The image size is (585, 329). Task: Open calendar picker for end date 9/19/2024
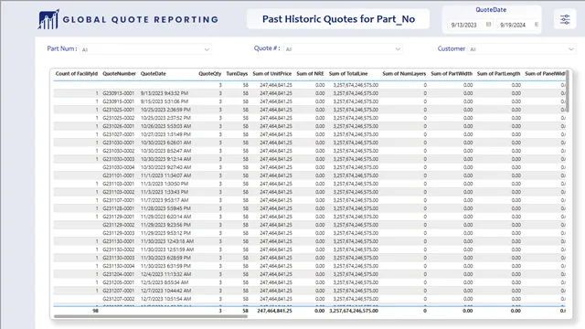(537, 25)
